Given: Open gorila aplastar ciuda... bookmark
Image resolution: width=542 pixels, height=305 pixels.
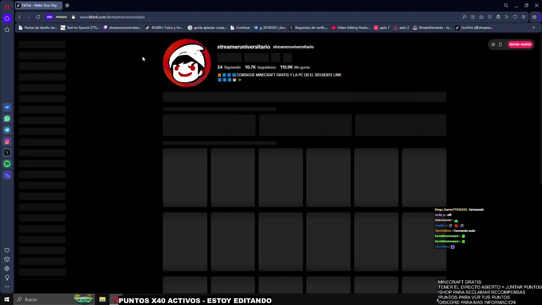Looking at the screenshot, I should coord(207,28).
